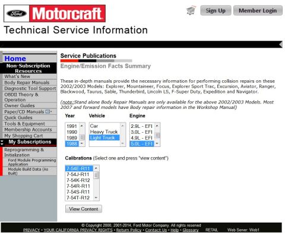Screen dimensions: 285x238
Task: Open Membership Accounts
Action: [x=28, y=130]
